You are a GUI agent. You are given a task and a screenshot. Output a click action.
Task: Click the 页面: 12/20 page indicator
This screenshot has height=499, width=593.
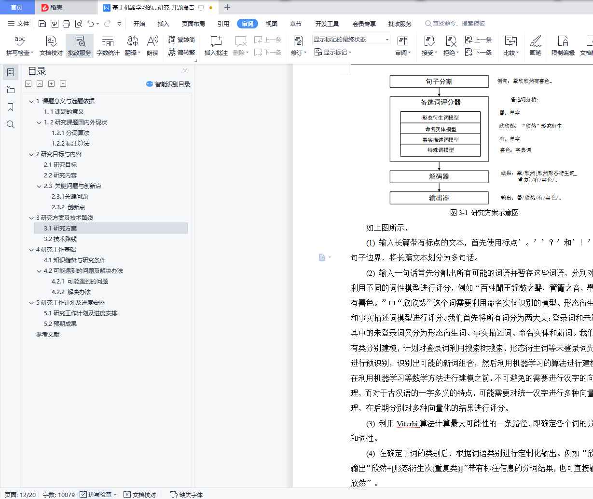20,495
